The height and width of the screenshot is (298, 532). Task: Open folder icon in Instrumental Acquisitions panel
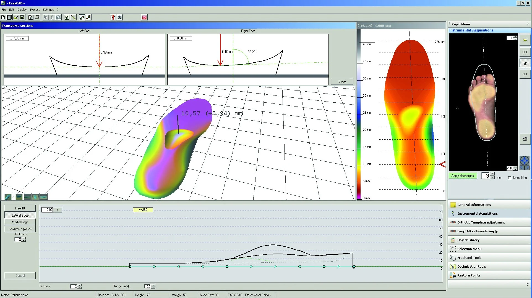click(x=525, y=40)
